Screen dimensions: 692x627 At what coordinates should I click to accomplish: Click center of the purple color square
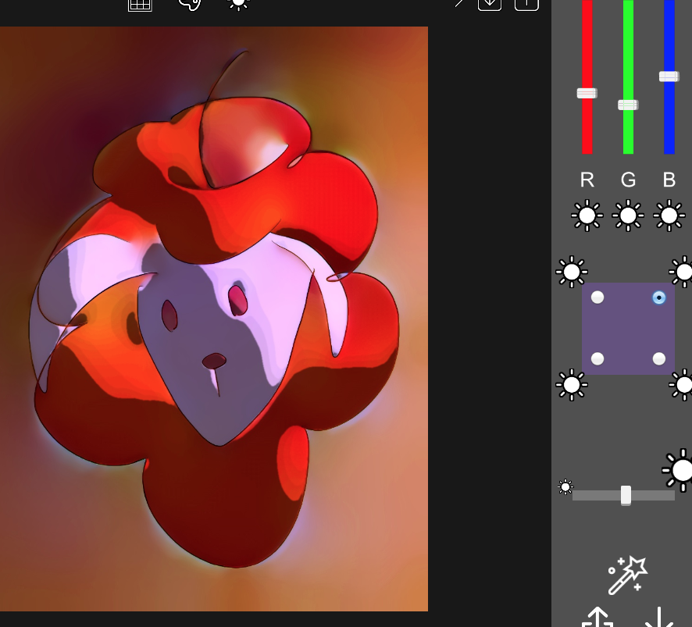pos(628,329)
